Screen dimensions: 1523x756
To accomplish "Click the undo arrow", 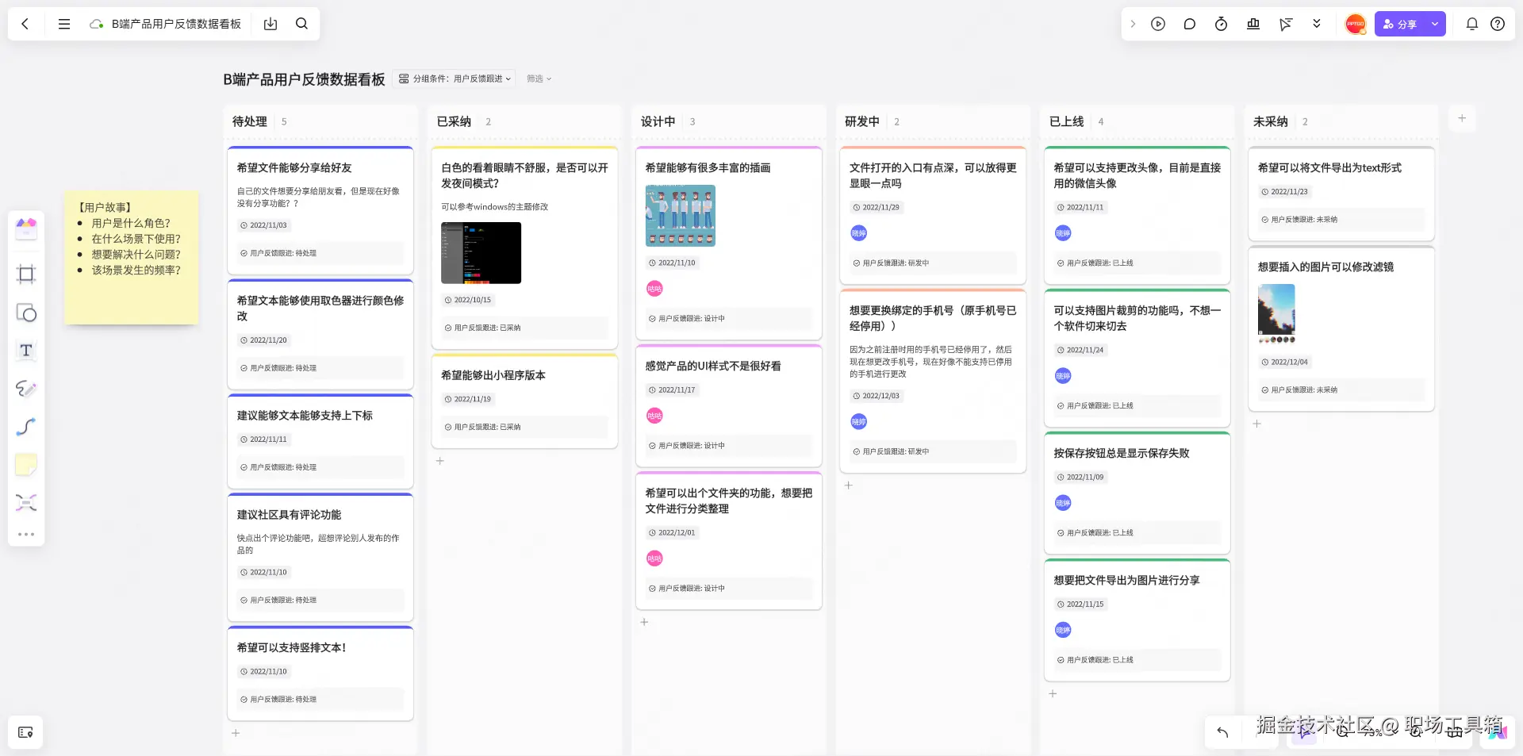I will [1222, 732].
